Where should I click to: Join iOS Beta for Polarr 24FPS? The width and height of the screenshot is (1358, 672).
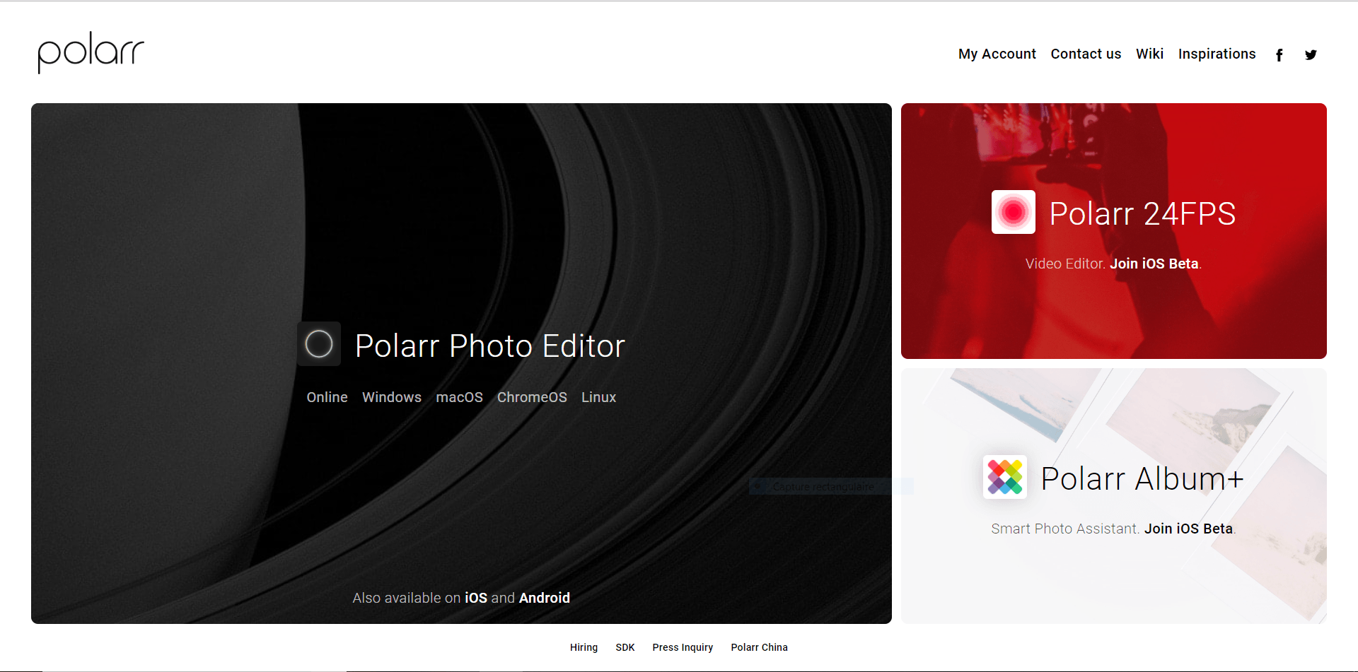coord(1154,264)
